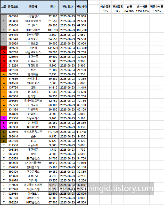The image size is (164, 205).
Task: Click stock name 대성산업
Action: (x=33, y=176)
